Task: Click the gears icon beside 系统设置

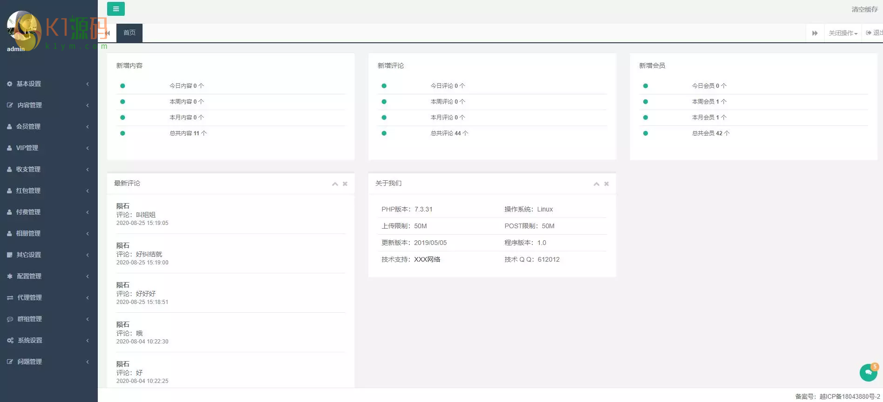Action: tap(10, 340)
